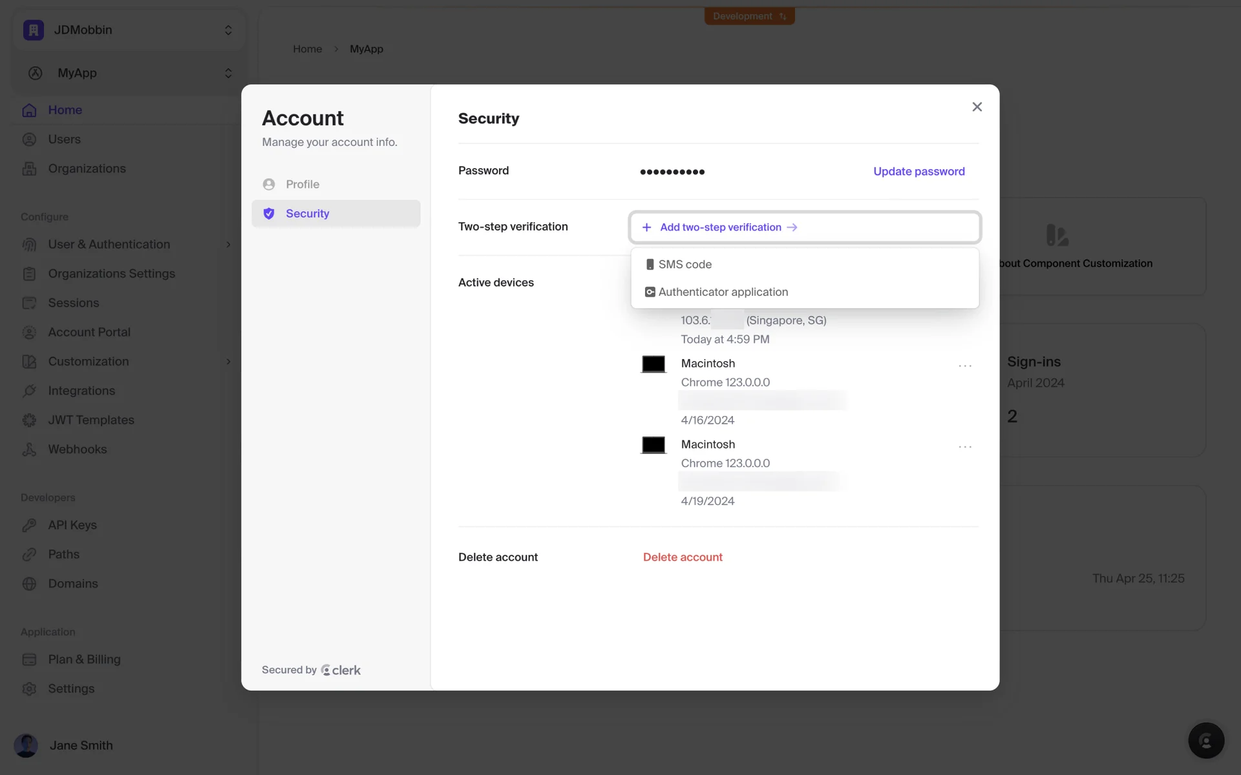Click the Domains globe icon
Viewport: 1241px width, 775px height.
click(x=29, y=584)
